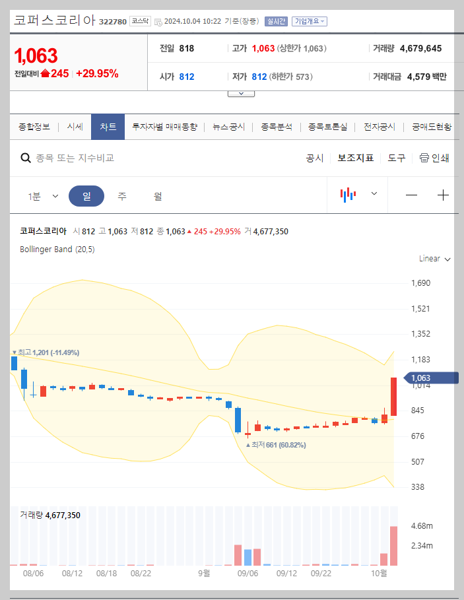Open the Linear scale dropdown
464x600 pixels.
tap(432, 259)
